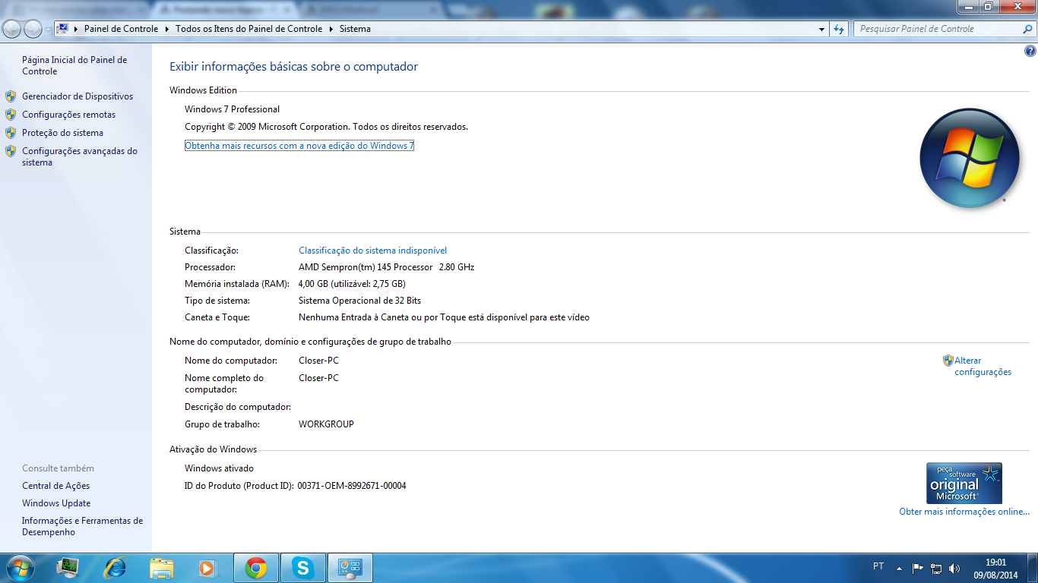1038x583 pixels.
Task: Expand the address bar history dropdown arrow
Action: coord(821,29)
